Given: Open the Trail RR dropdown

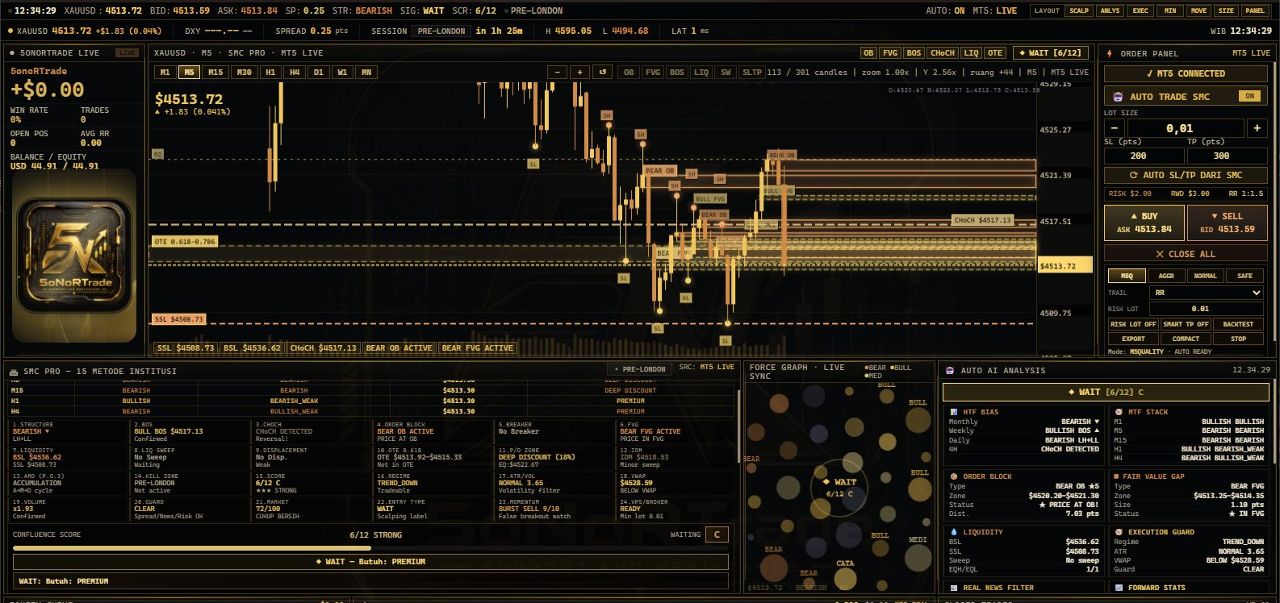Looking at the screenshot, I should (1207, 293).
